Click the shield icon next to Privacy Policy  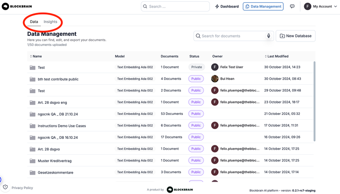[5, 187]
